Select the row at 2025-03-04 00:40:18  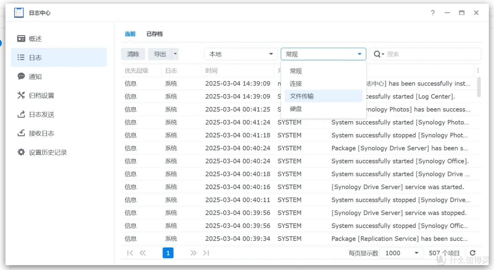tap(301, 174)
